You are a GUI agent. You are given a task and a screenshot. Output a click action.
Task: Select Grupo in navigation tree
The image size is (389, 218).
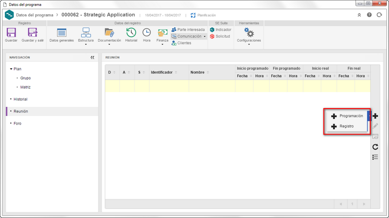[25, 78]
